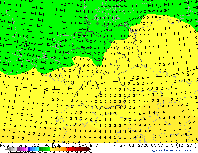
Task: Click the '[gdpm]' unit label
Action: [x=60, y=146]
